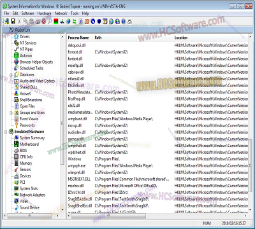Click the Cut scissors toolbar icon
Image resolution: width=255 pixels, height=229 pixels.
tap(19, 21)
